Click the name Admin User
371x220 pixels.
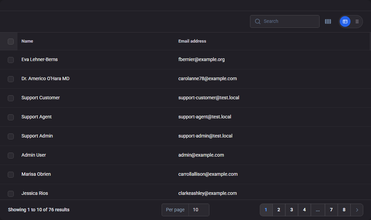[34, 155]
